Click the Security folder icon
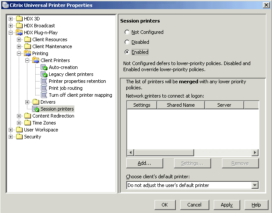Viewport: 272px width, 213px height. (x=19, y=137)
